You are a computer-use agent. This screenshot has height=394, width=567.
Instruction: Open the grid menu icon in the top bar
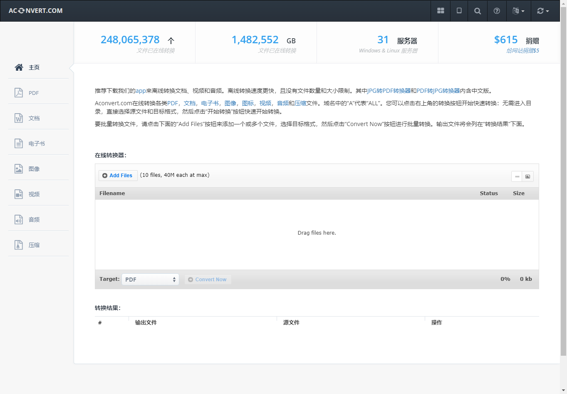point(441,11)
